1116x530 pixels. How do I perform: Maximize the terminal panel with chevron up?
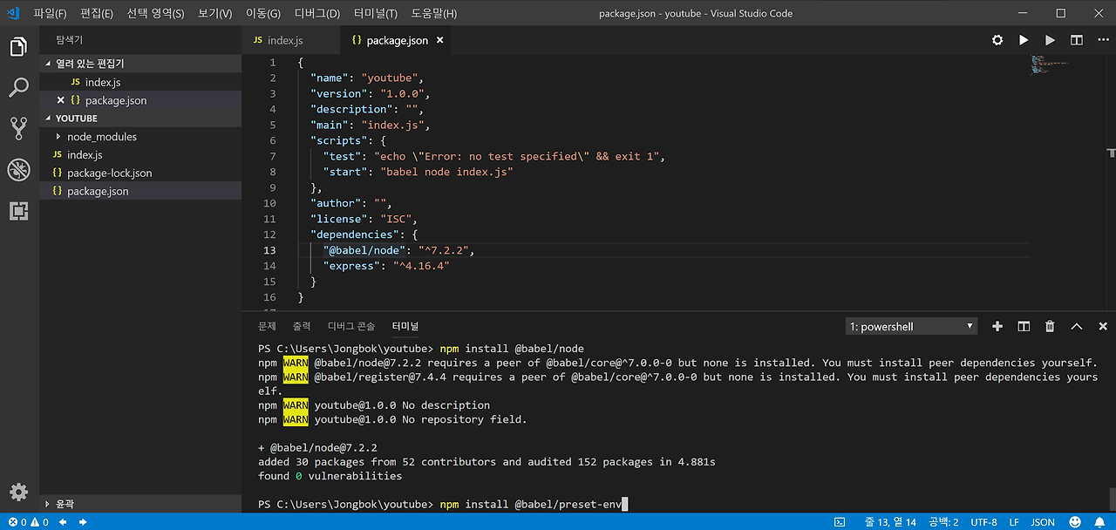tap(1076, 326)
